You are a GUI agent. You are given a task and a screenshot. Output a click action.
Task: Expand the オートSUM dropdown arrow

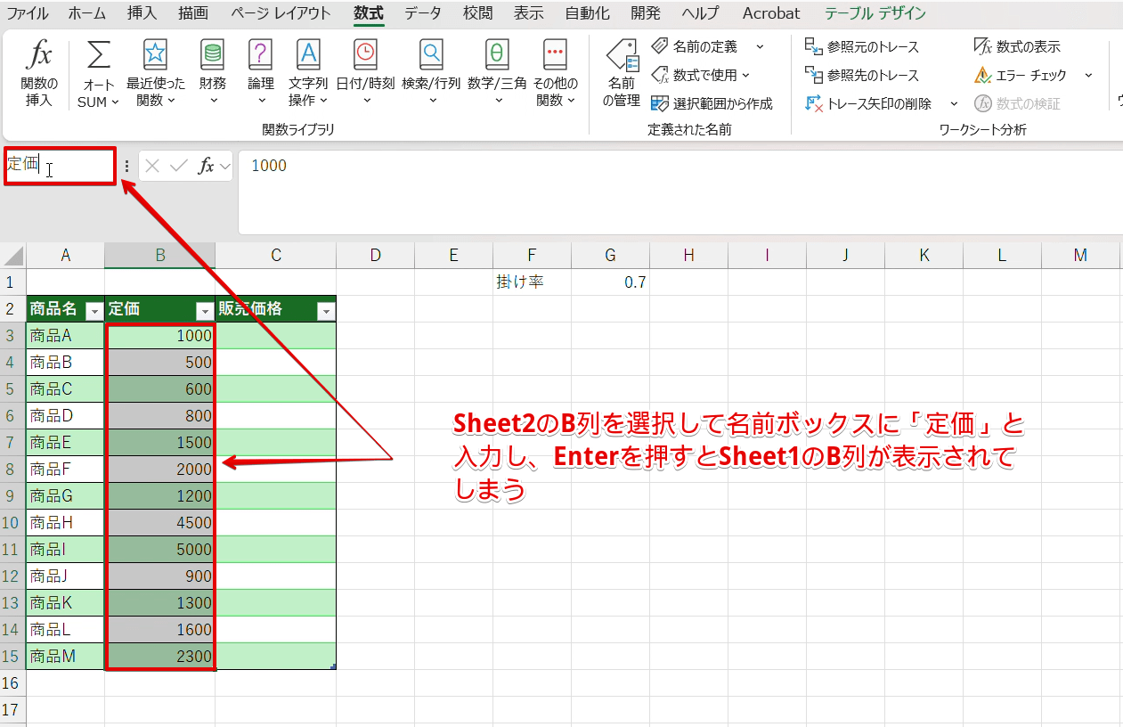point(115,102)
